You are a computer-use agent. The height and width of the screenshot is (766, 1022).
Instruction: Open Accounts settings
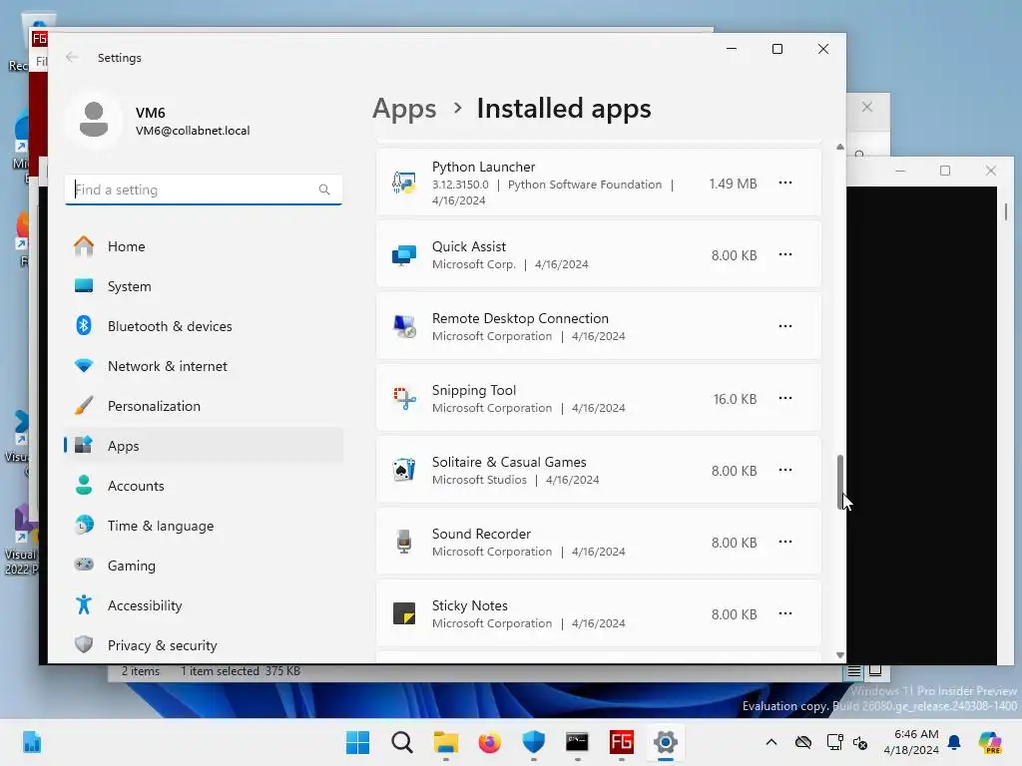click(x=204, y=486)
